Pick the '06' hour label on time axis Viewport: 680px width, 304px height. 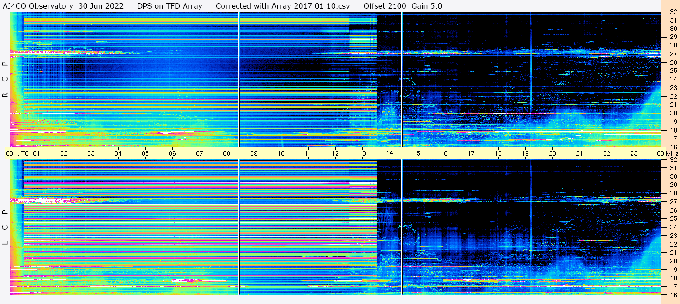coord(172,153)
